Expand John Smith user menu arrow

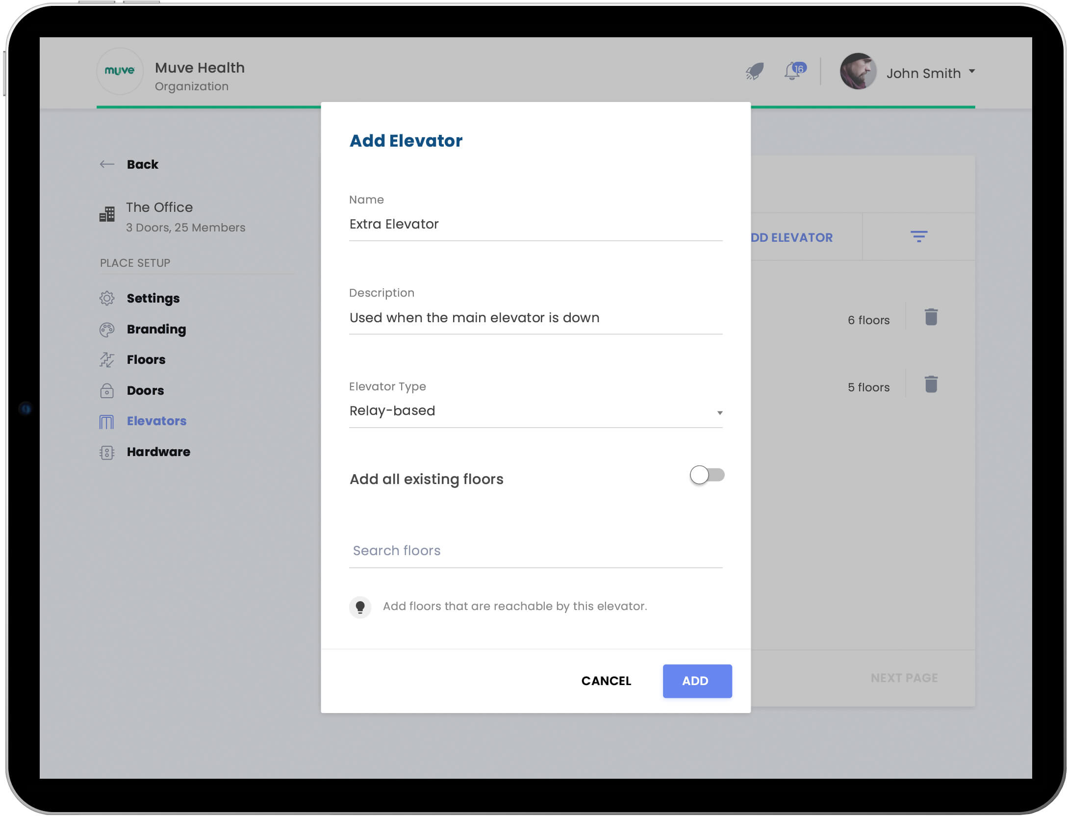(x=972, y=72)
